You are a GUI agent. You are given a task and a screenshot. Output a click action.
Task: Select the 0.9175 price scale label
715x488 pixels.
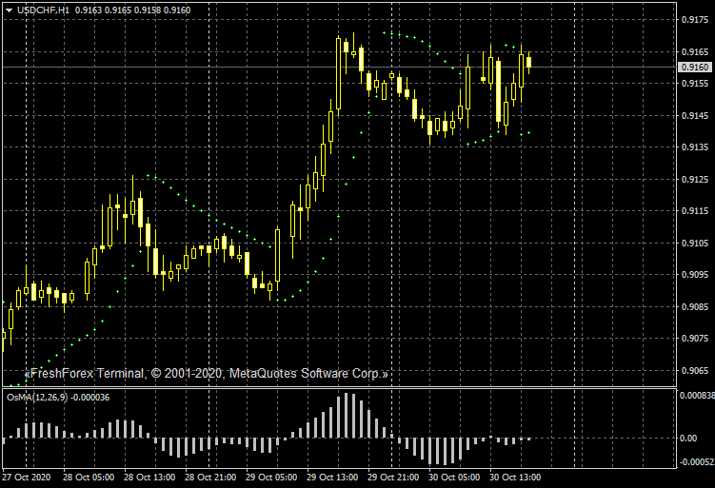coord(695,20)
